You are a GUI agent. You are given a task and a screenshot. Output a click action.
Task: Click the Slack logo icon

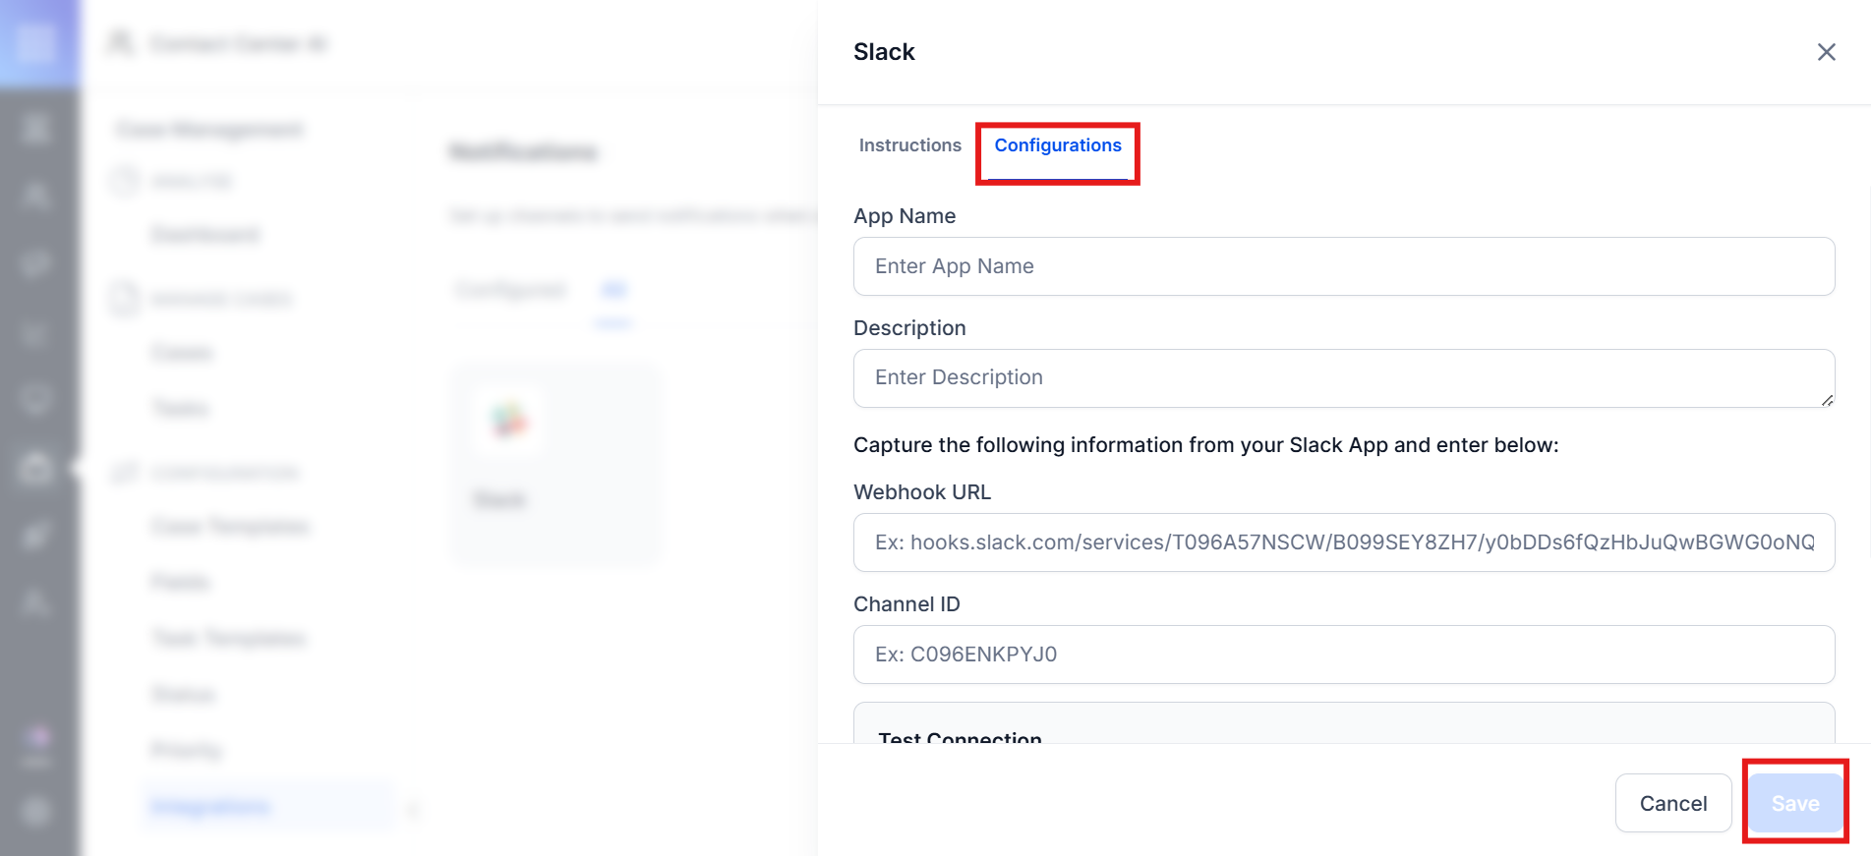click(509, 421)
